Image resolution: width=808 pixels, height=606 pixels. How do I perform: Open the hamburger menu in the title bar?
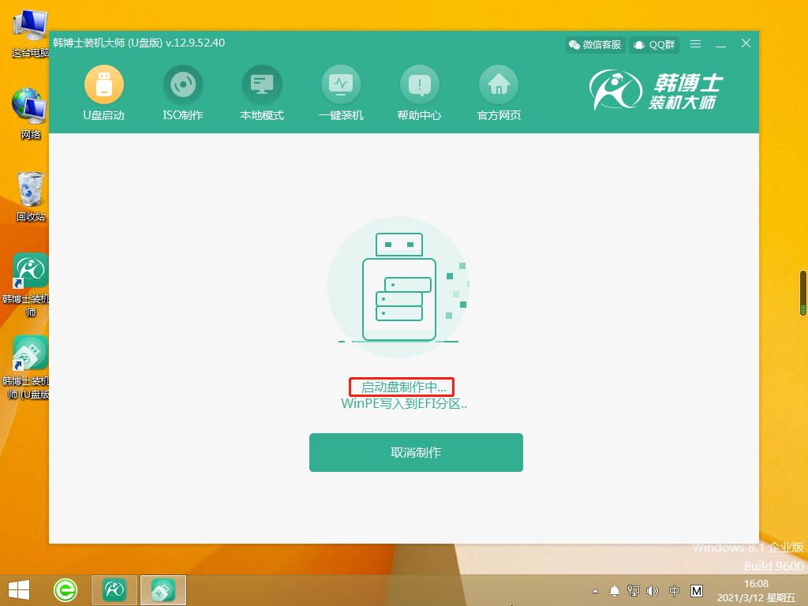point(694,44)
